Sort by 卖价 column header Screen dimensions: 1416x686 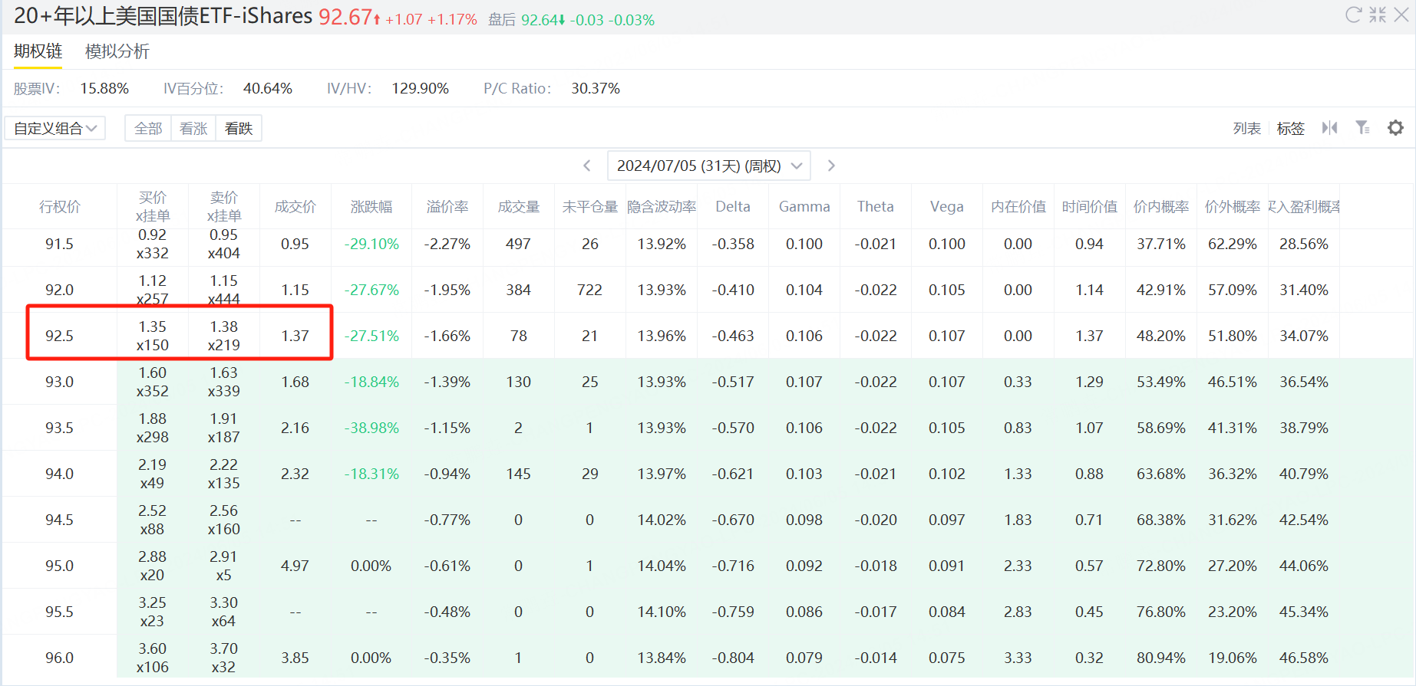tap(224, 206)
